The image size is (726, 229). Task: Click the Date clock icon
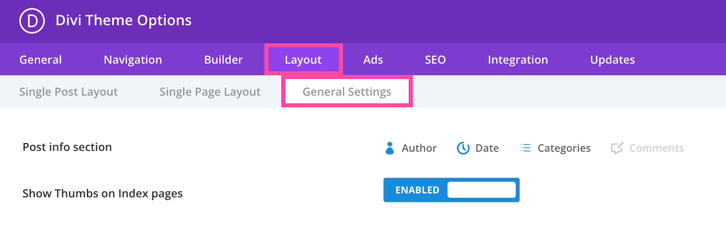(463, 148)
